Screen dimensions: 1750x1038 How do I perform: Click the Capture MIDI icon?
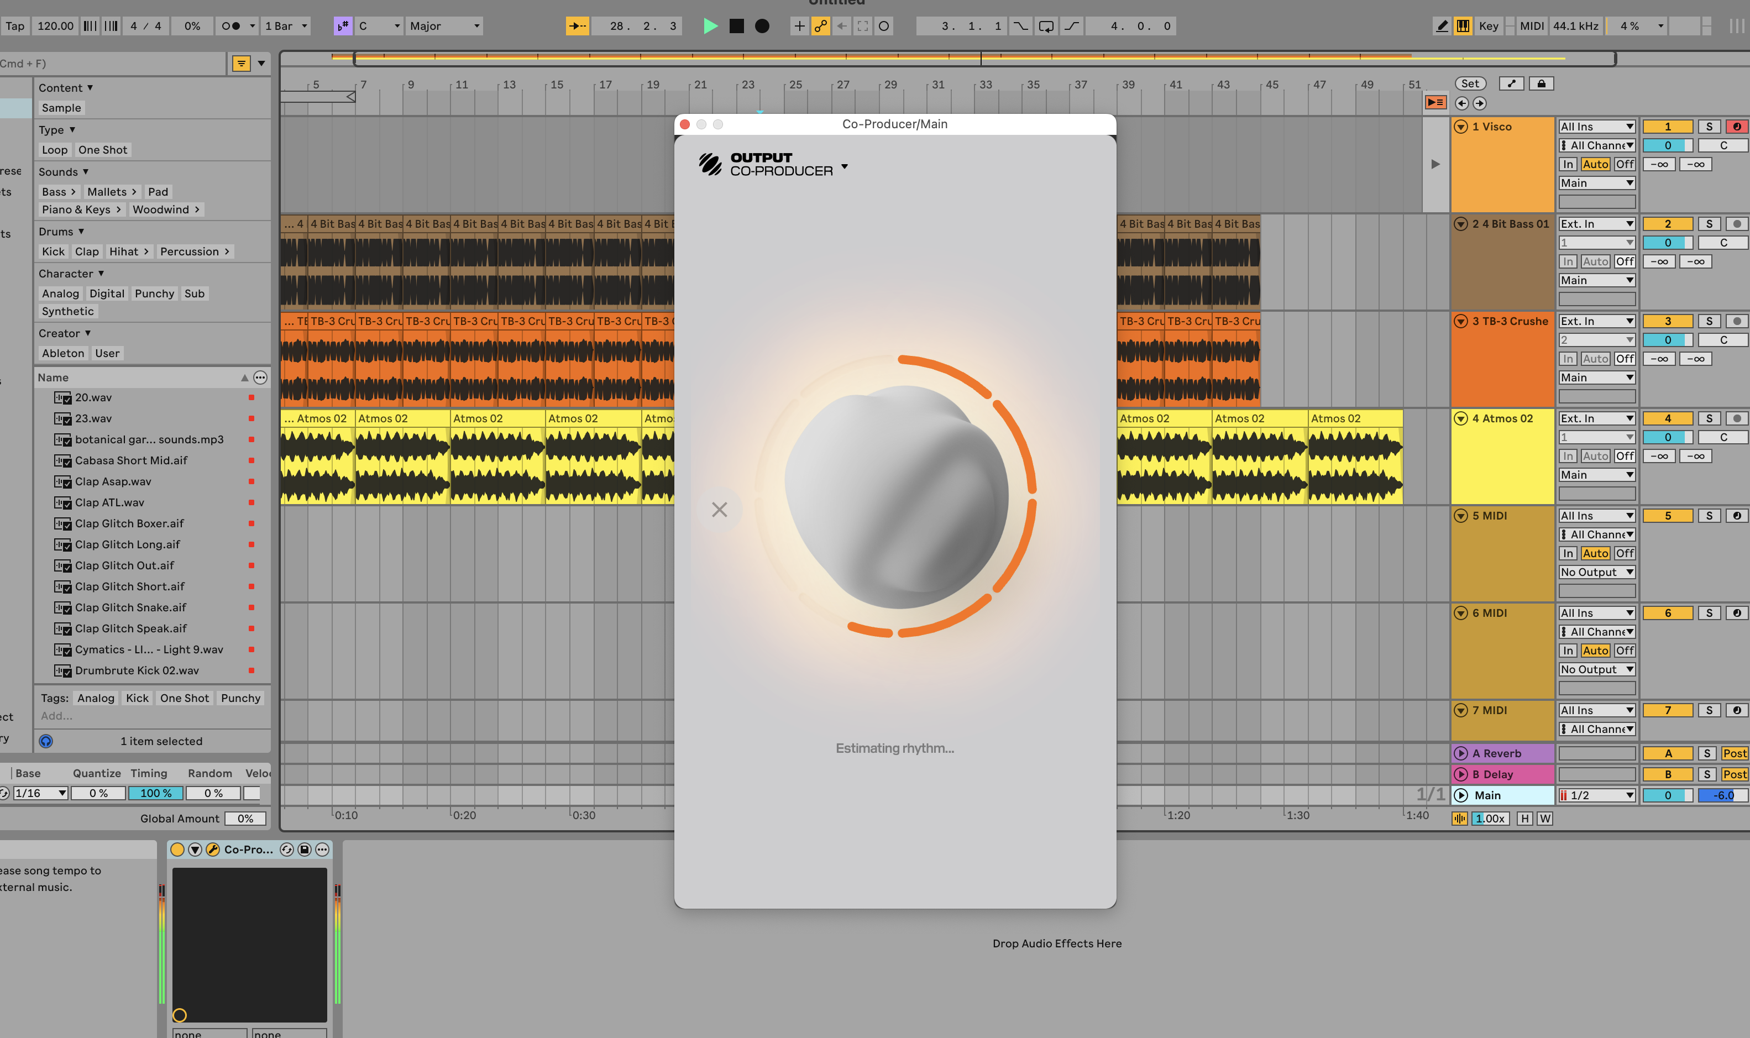[x=863, y=26]
